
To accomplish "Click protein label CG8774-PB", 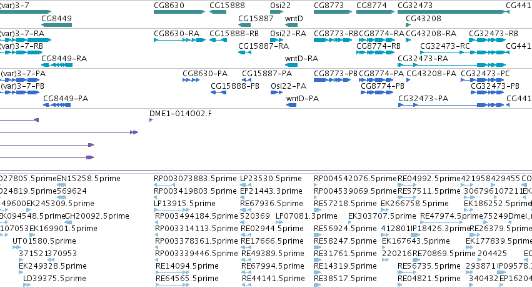I will point(383,86).
